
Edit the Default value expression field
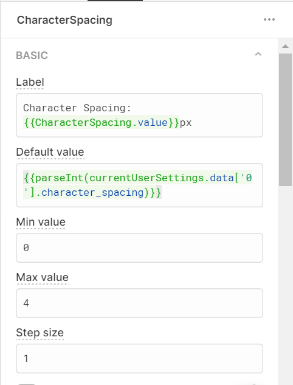pos(139,185)
